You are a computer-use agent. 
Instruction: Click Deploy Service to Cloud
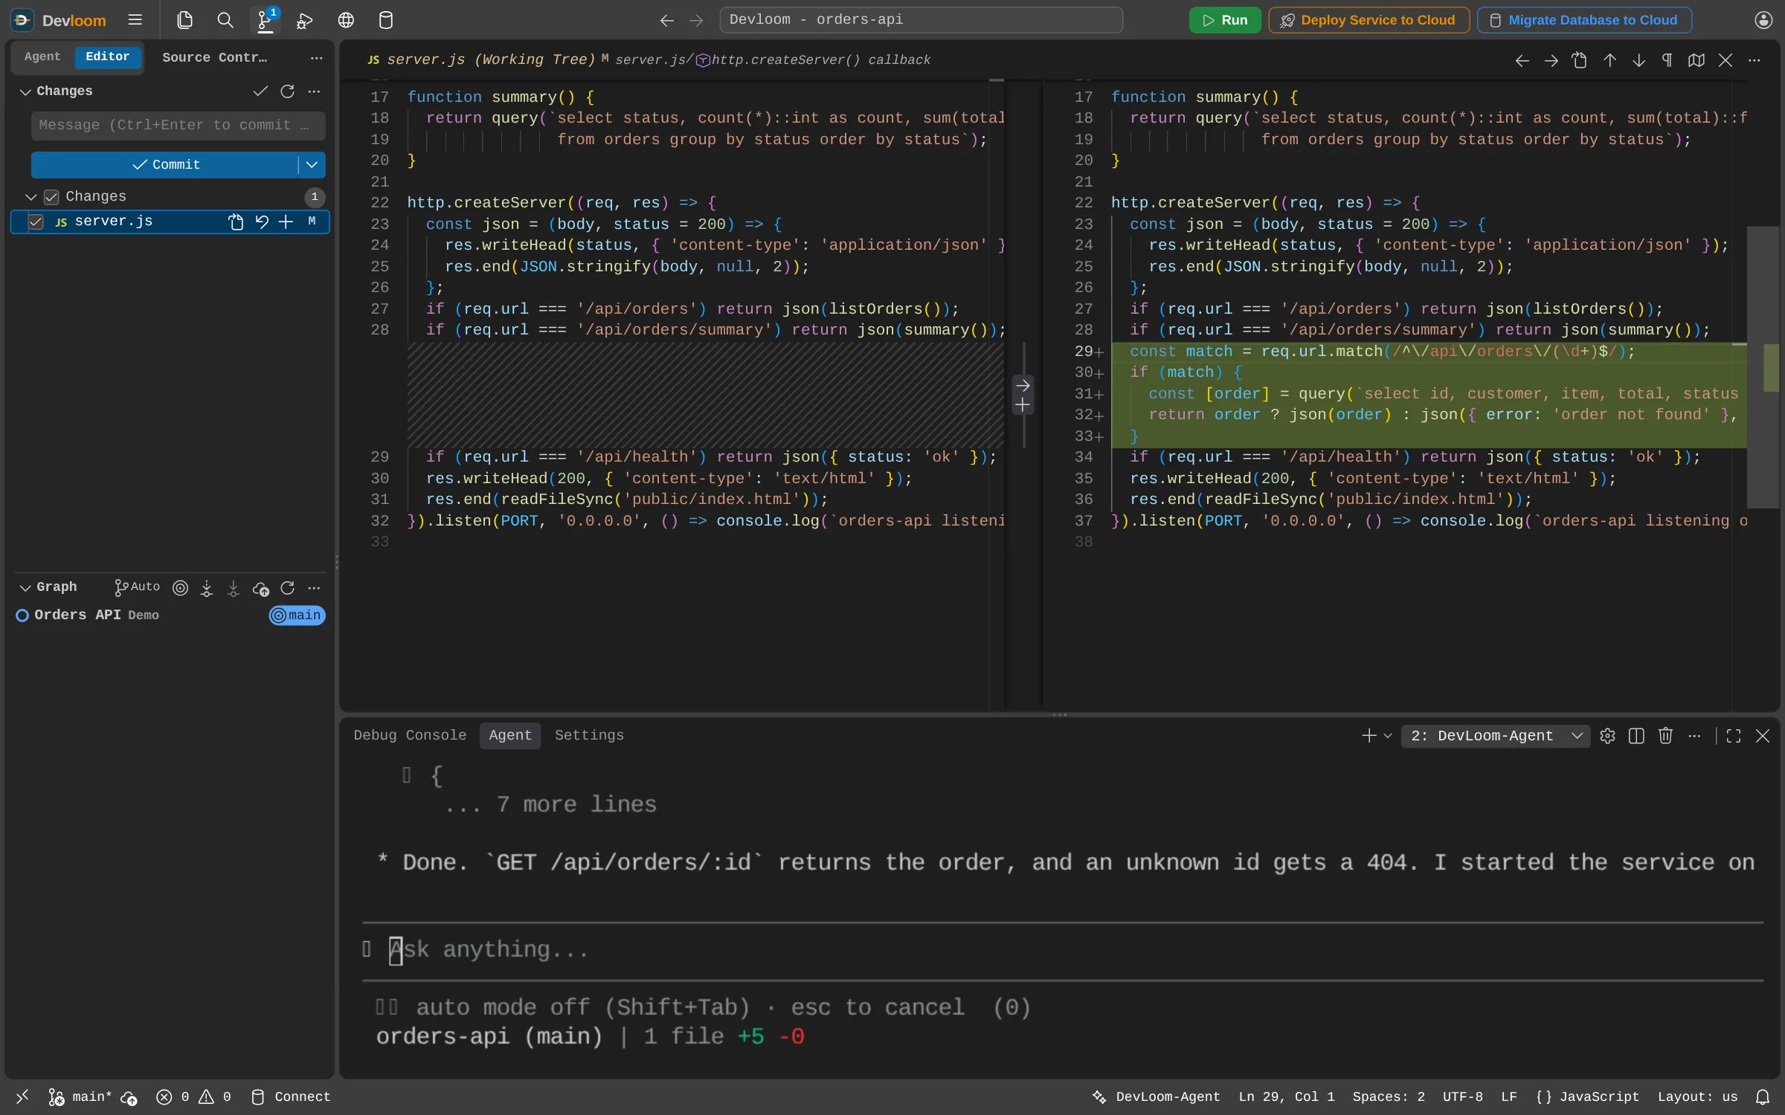tap(1368, 20)
